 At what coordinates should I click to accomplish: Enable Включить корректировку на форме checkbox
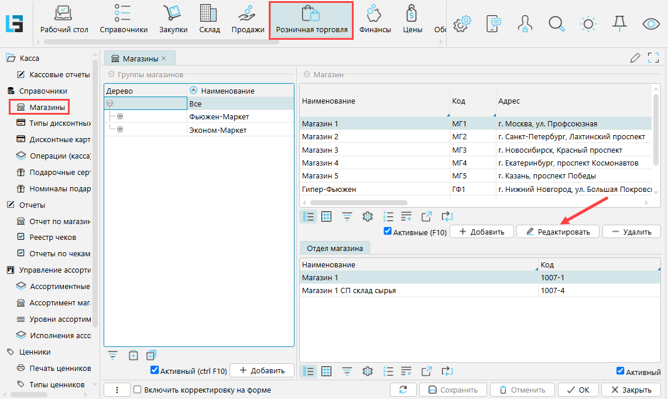pos(137,390)
